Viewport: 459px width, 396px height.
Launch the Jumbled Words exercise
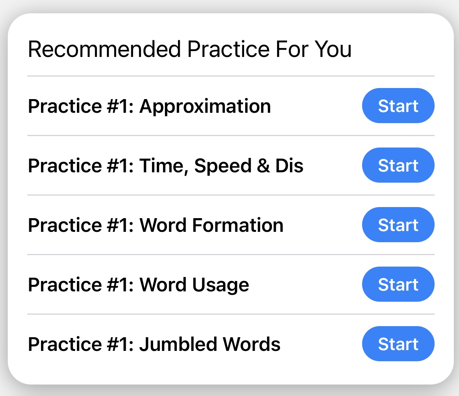tap(398, 343)
